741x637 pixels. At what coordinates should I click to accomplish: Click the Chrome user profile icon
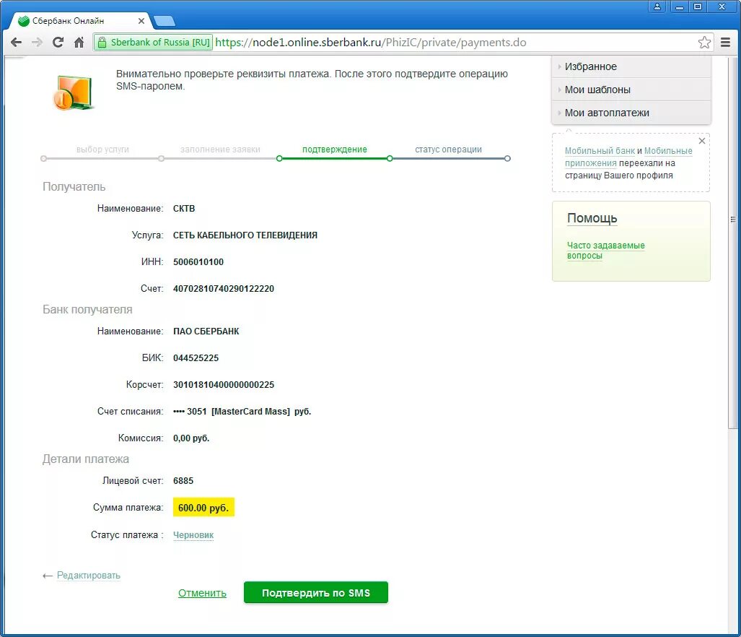pyautogui.click(x=657, y=6)
